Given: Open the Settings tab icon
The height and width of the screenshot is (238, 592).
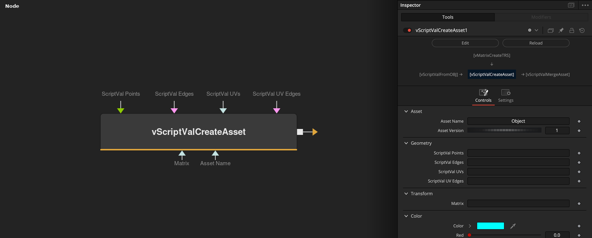Looking at the screenshot, I should click(x=506, y=92).
